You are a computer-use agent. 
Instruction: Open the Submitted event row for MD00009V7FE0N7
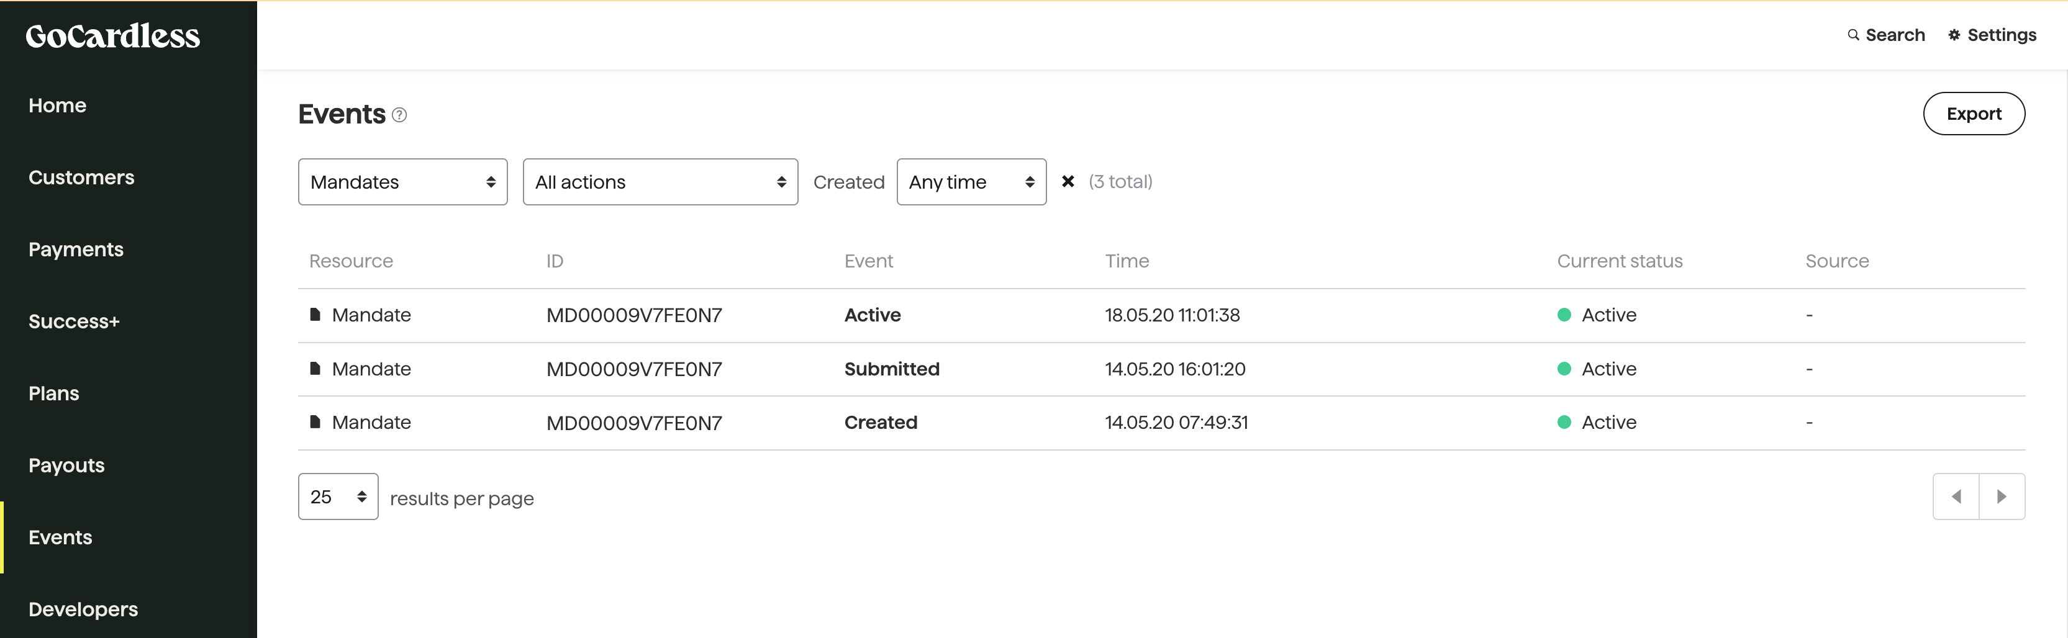pos(1161,369)
